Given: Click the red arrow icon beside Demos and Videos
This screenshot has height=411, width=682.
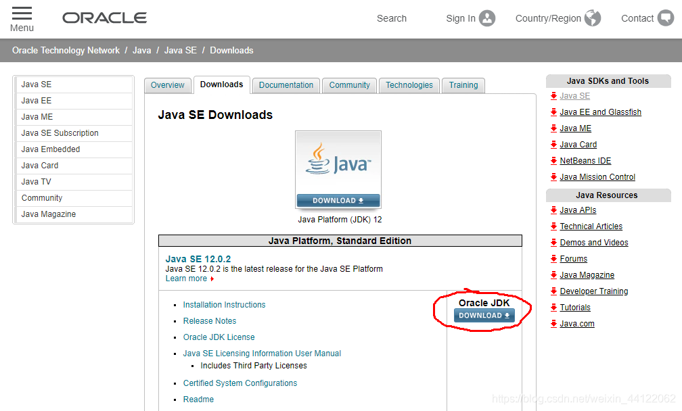Looking at the screenshot, I should click(x=553, y=243).
